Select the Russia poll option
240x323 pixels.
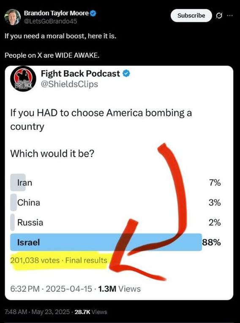(x=115, y=222)
